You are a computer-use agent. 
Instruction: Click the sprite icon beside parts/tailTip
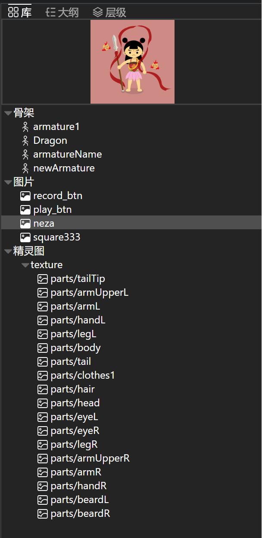(x=42, y=279)
